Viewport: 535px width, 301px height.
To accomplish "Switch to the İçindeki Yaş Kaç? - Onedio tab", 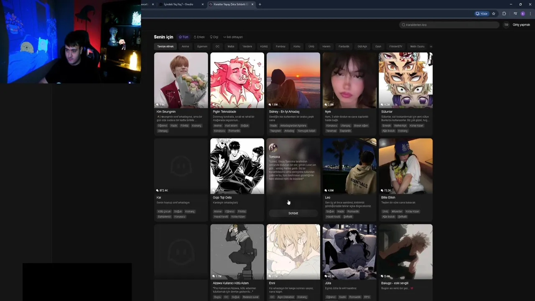I will point(178,4).
